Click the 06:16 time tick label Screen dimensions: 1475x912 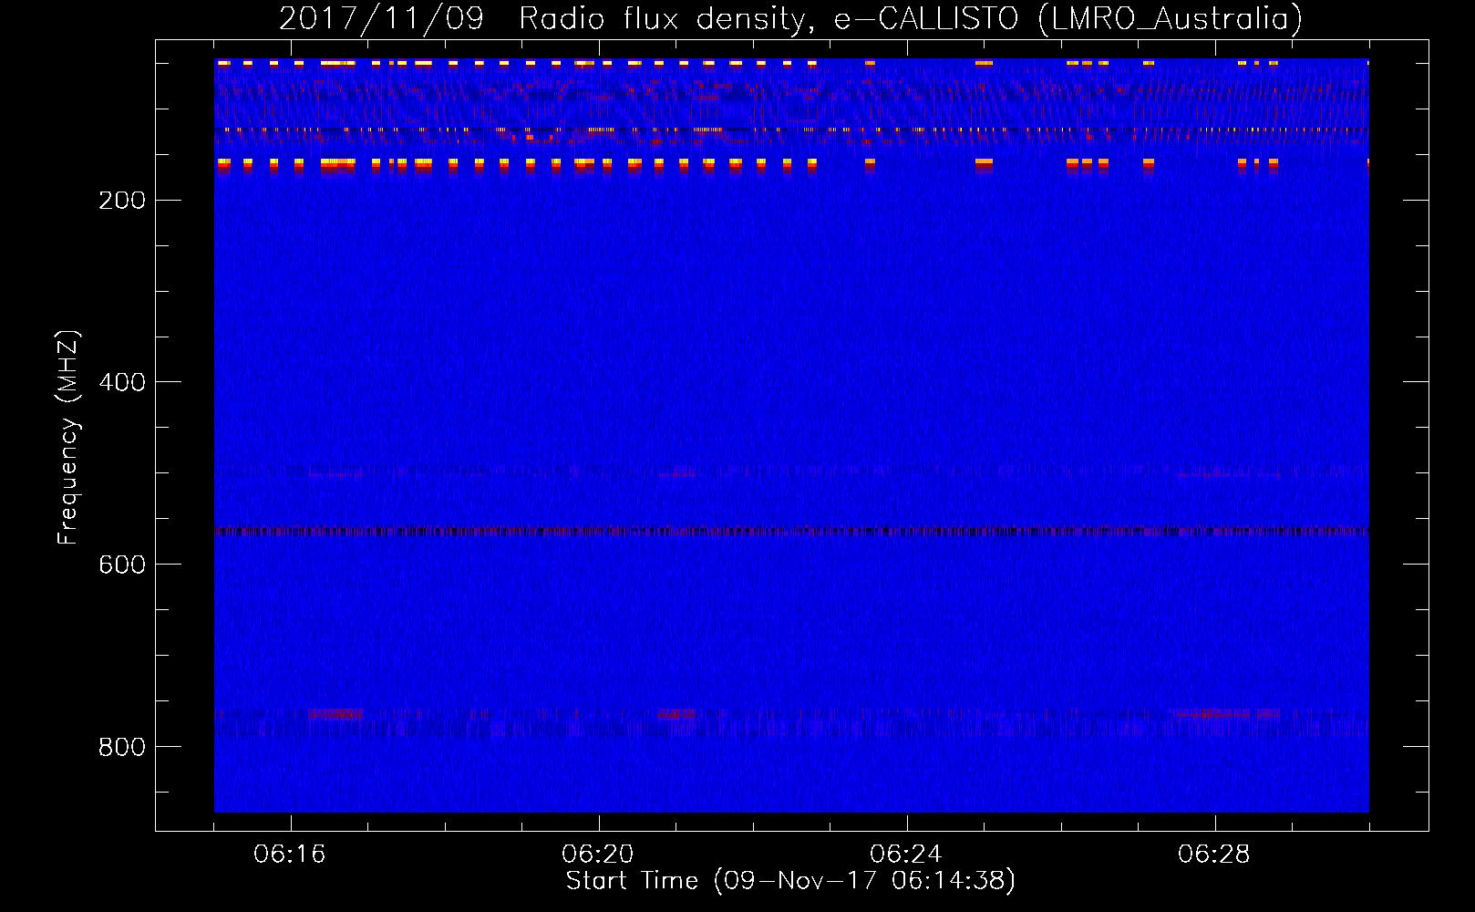[x=290, y=855]
